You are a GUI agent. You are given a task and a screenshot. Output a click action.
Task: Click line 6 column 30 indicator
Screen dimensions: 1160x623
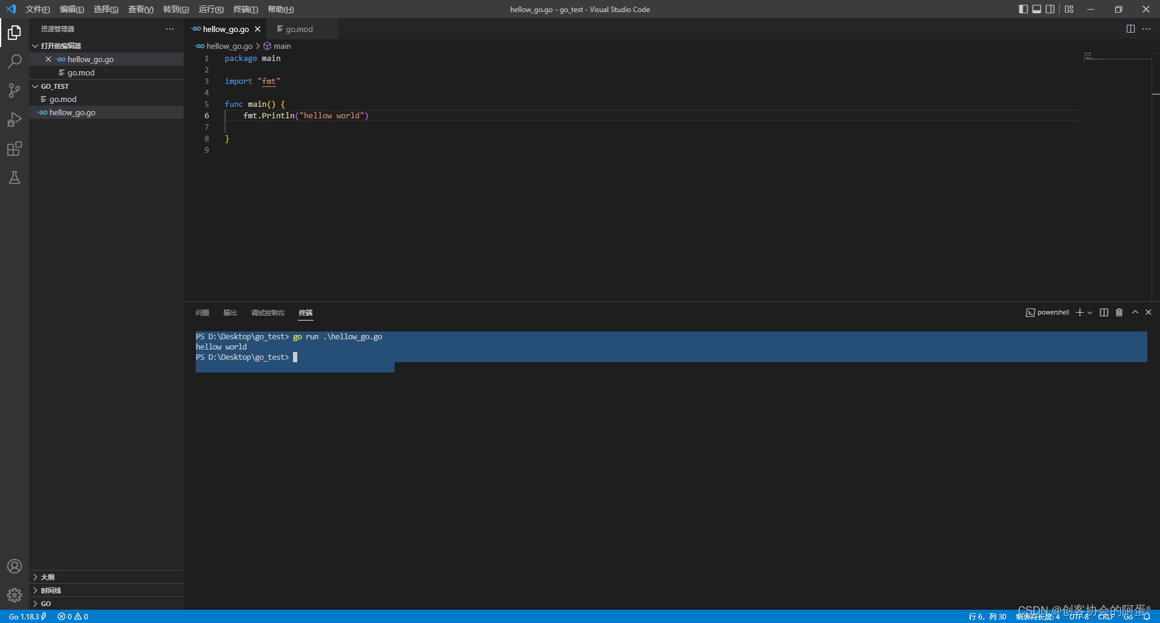(987, 616)
